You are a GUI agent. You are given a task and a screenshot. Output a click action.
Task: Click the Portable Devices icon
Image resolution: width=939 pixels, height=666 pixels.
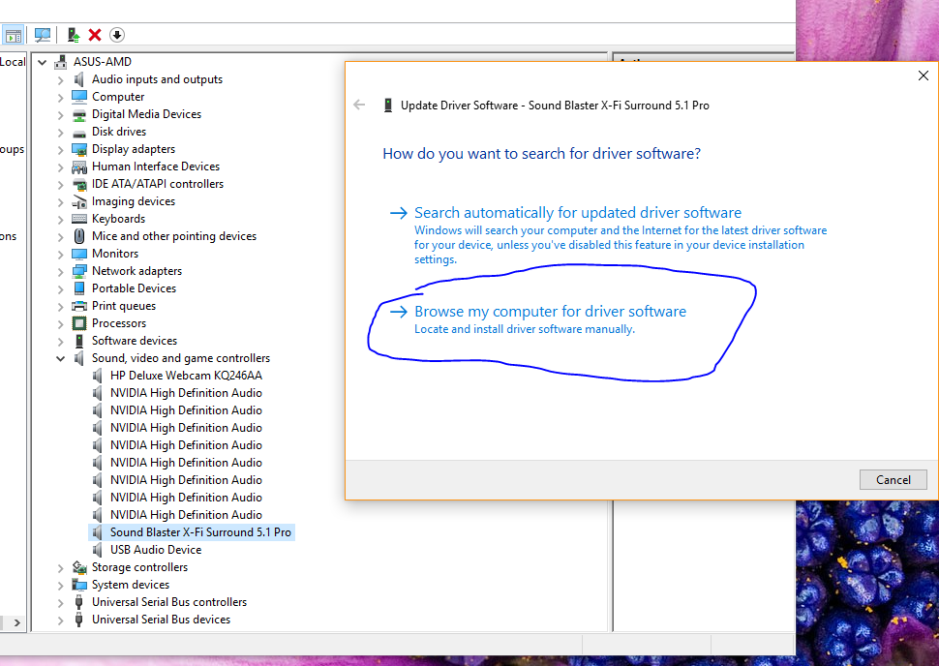tap(79, 288)
